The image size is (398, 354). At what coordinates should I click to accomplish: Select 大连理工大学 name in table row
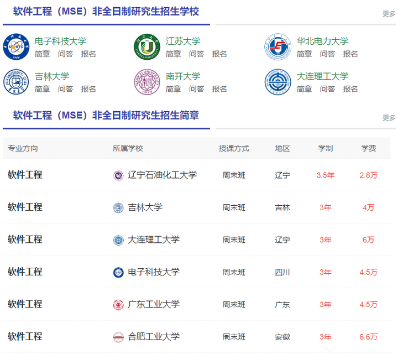click(x=154, y=240)
